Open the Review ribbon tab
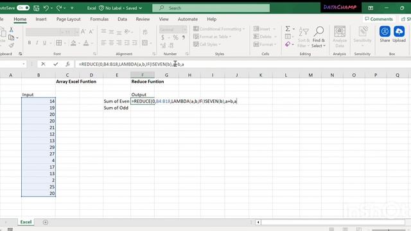 143,19
